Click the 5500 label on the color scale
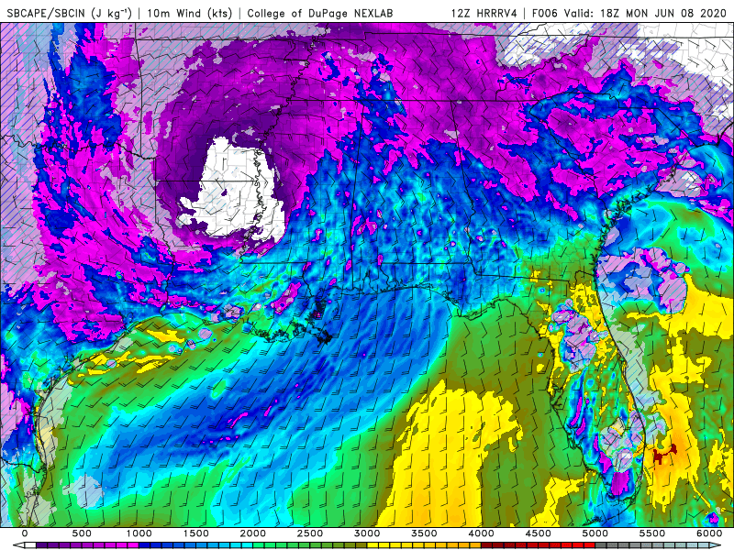The width and height of the screenshot is (734, 550). [652, 533]
